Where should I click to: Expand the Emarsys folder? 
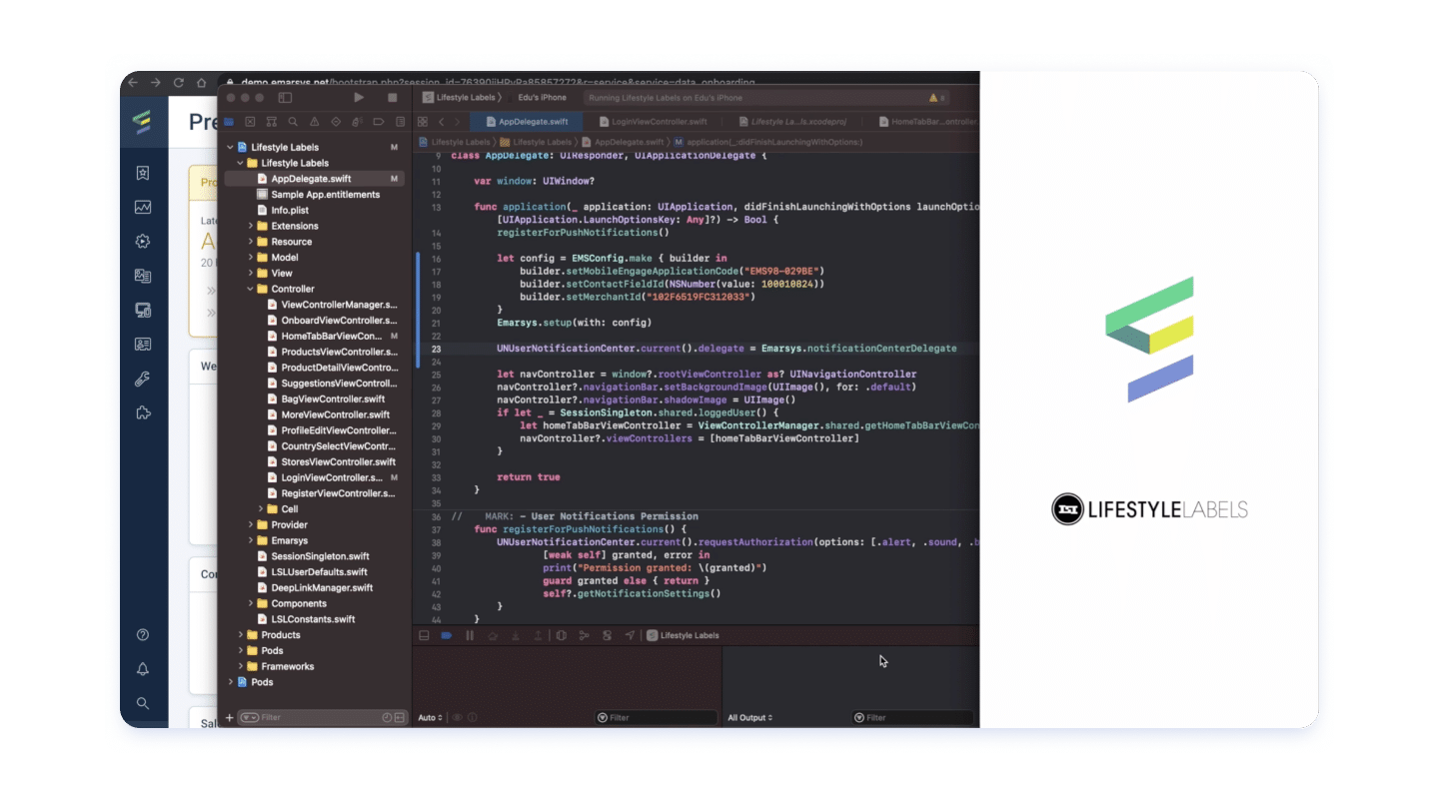tap(250, 540)
